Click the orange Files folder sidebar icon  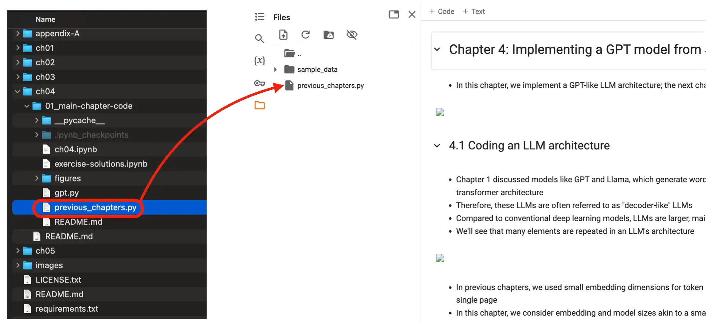pos(259,105)
